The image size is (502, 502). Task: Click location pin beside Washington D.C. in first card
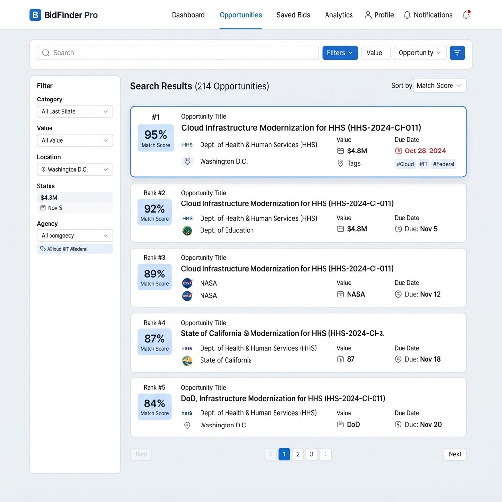[187, 161]
